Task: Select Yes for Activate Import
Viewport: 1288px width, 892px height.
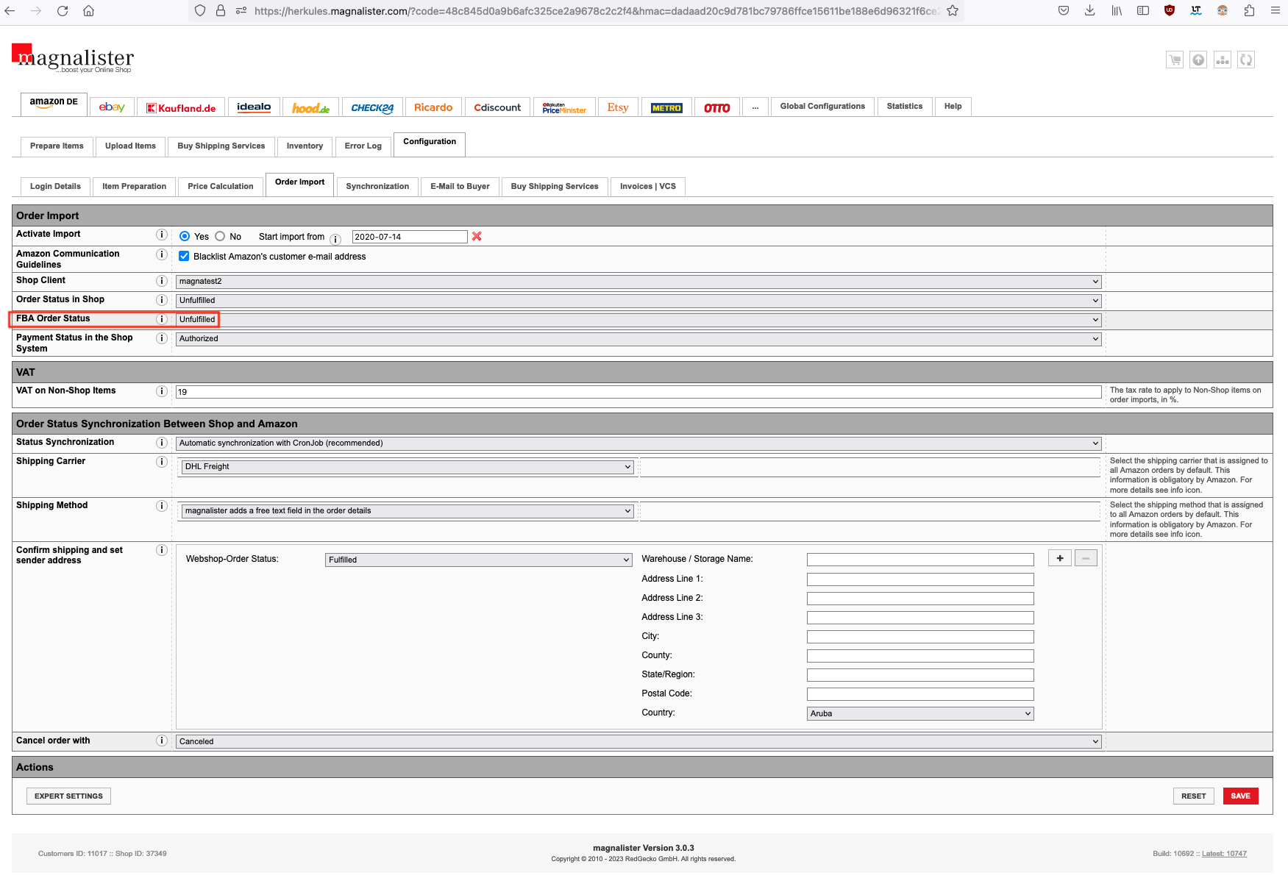Action: 185,236
